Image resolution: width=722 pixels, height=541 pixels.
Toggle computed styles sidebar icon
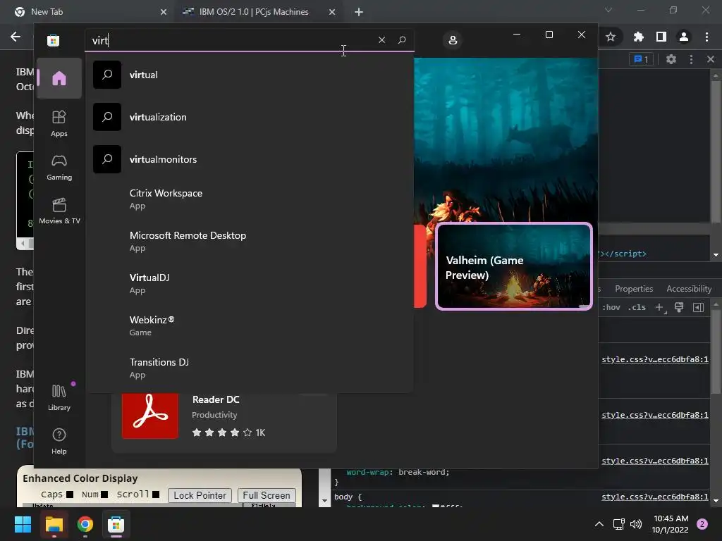(x=698, y=307)
